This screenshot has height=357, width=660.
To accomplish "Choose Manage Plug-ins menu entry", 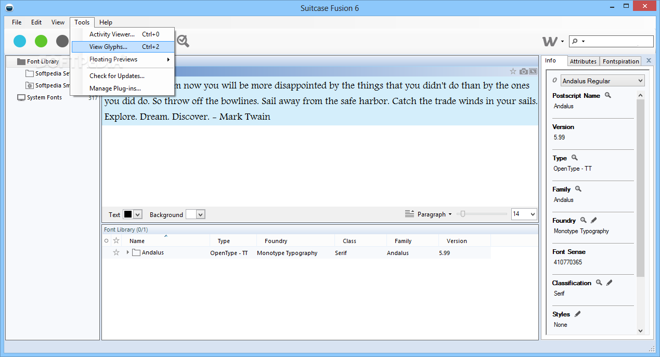I will (123, 88).
